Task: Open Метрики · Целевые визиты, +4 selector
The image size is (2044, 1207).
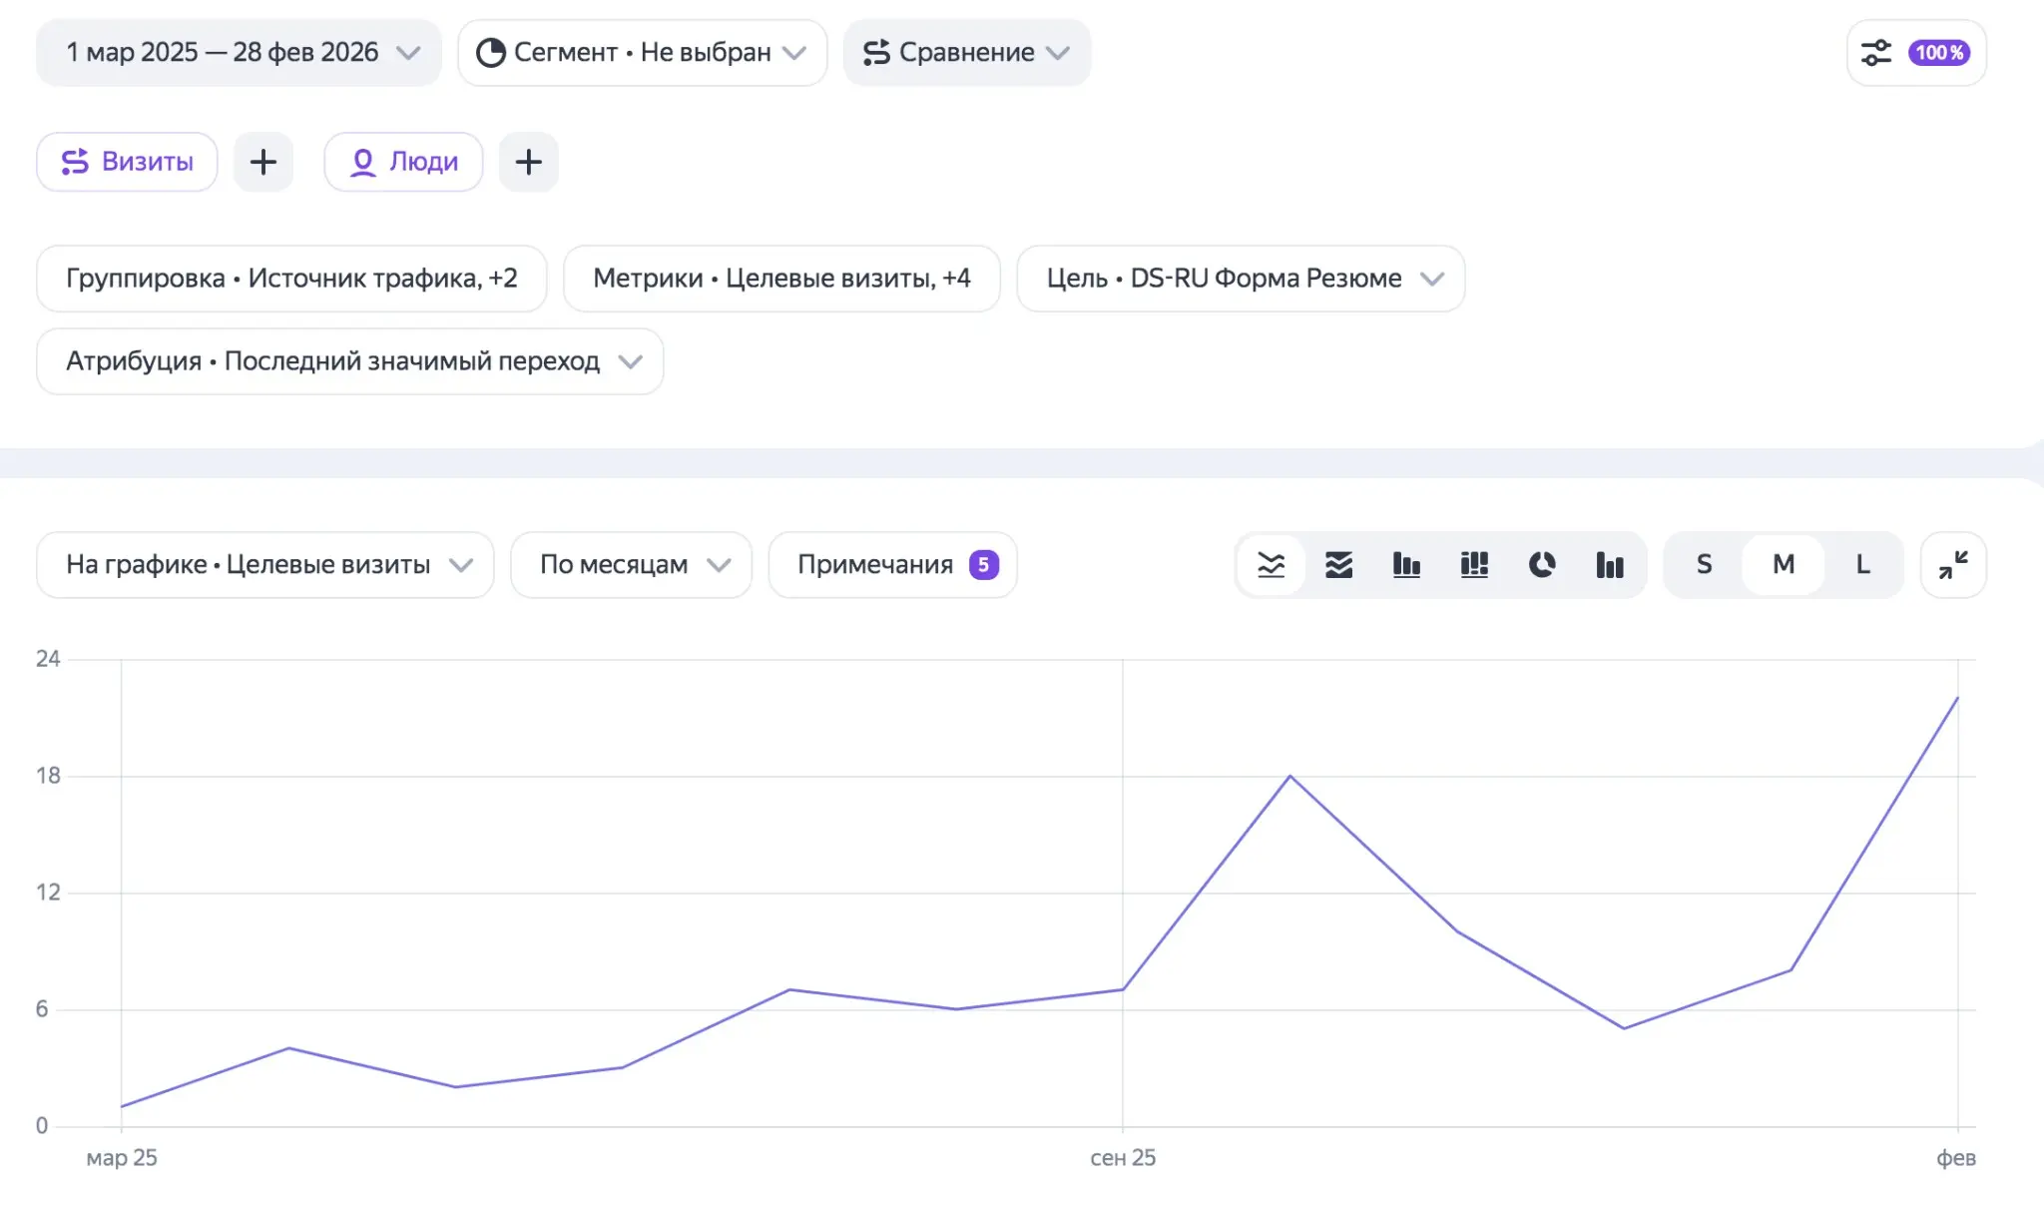Action: click(781, 279)
